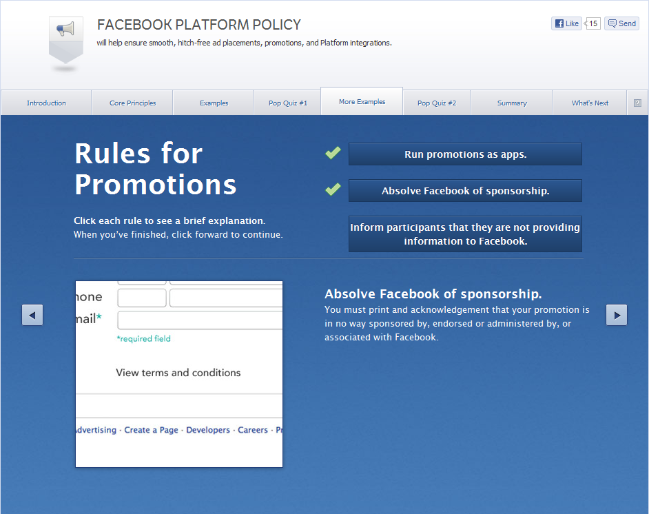Select the 'Run promotions as apps.' rule
This screenshot has width=649, height=514.
(465, 154)
